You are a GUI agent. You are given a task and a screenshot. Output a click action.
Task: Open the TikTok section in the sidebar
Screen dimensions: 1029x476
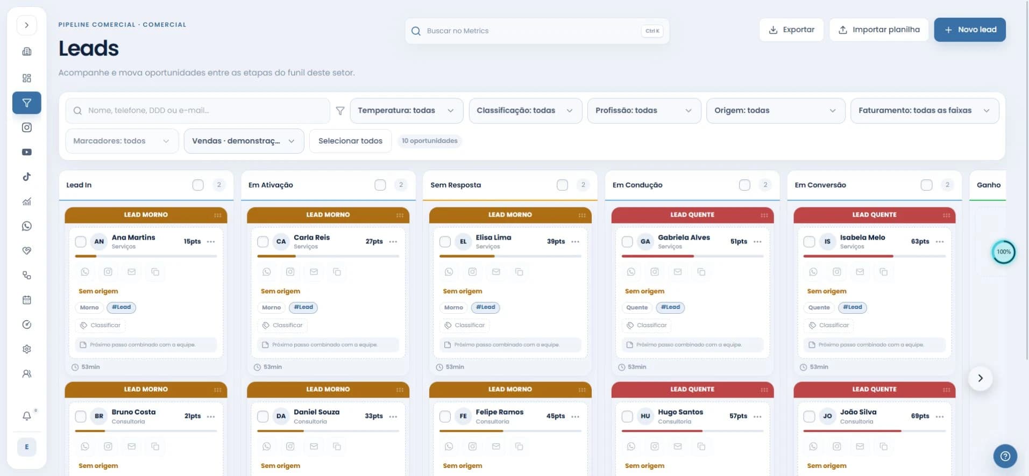(x=27, y=177)
